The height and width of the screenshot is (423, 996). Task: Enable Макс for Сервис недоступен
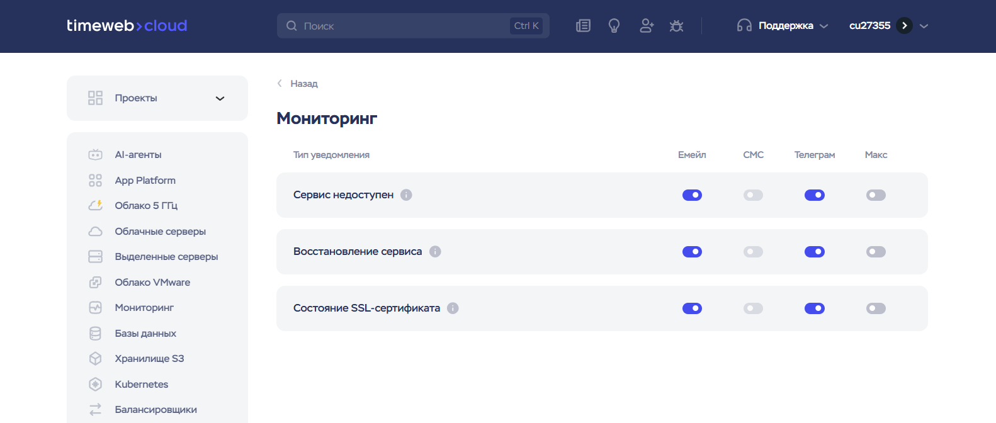click(x=876, y=195)
